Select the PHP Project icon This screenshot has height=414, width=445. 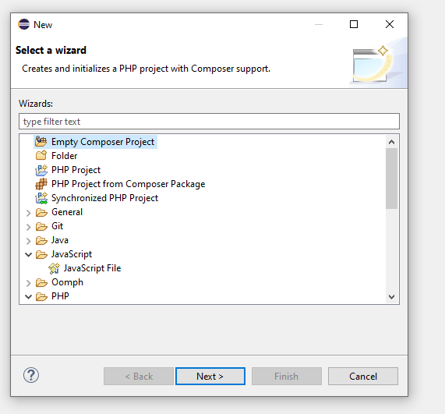pos(41,170)
